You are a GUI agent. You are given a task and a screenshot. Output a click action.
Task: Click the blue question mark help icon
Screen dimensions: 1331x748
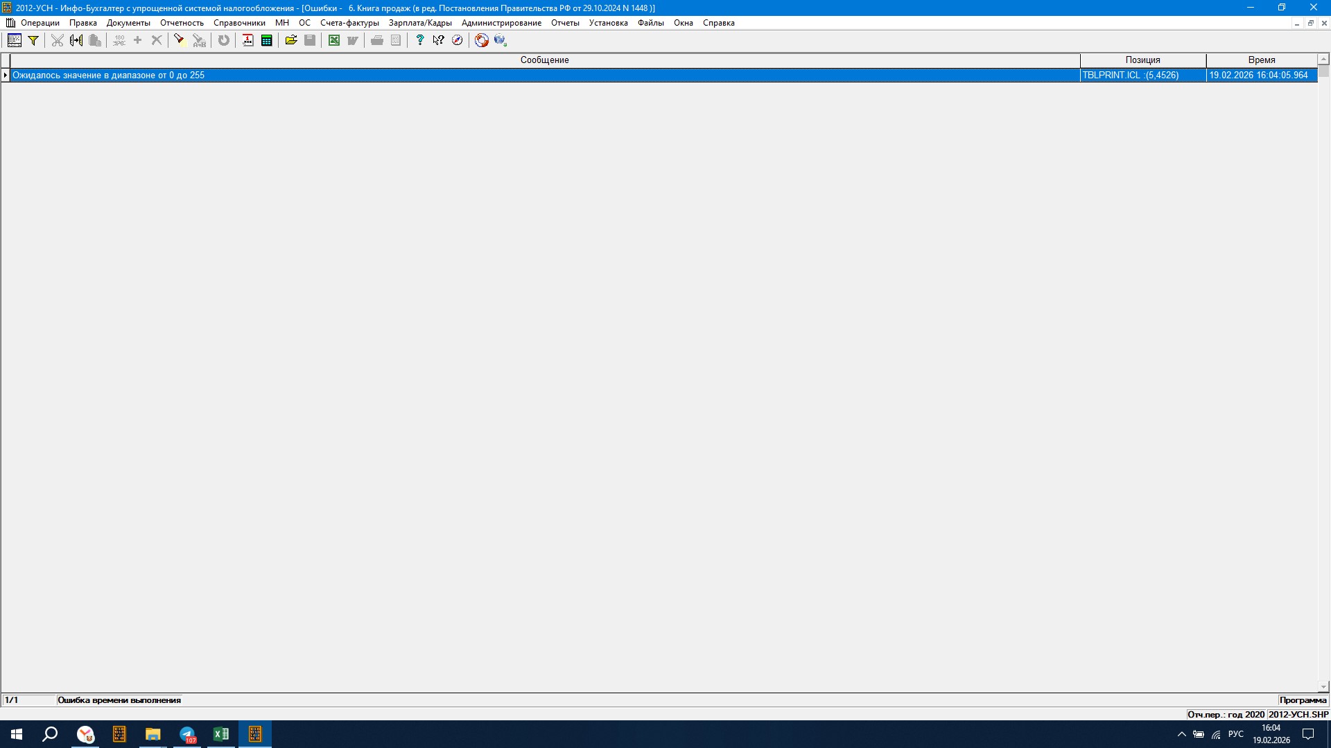[x=419, y=40]
